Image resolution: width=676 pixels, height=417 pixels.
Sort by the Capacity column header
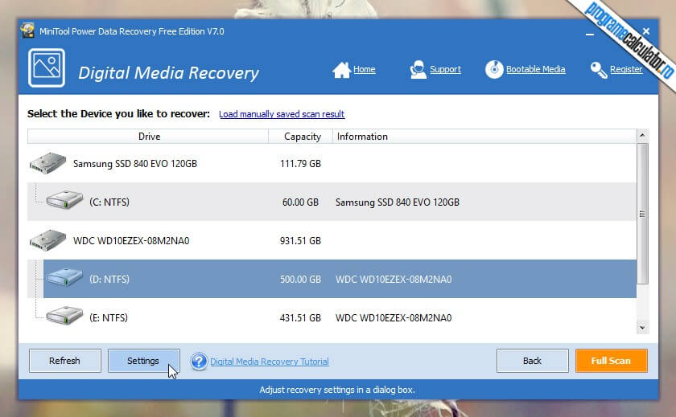pos(300,137)
